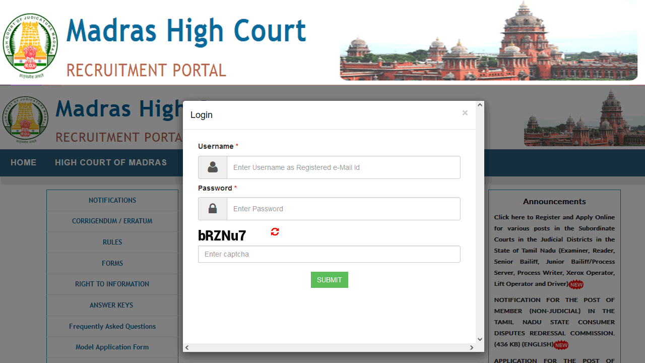The width and height of the screenshot is (645, 363).
Task: Click NEW badge after (436 KB) (ENGLISH)
Action: click(x=561, y=345)
